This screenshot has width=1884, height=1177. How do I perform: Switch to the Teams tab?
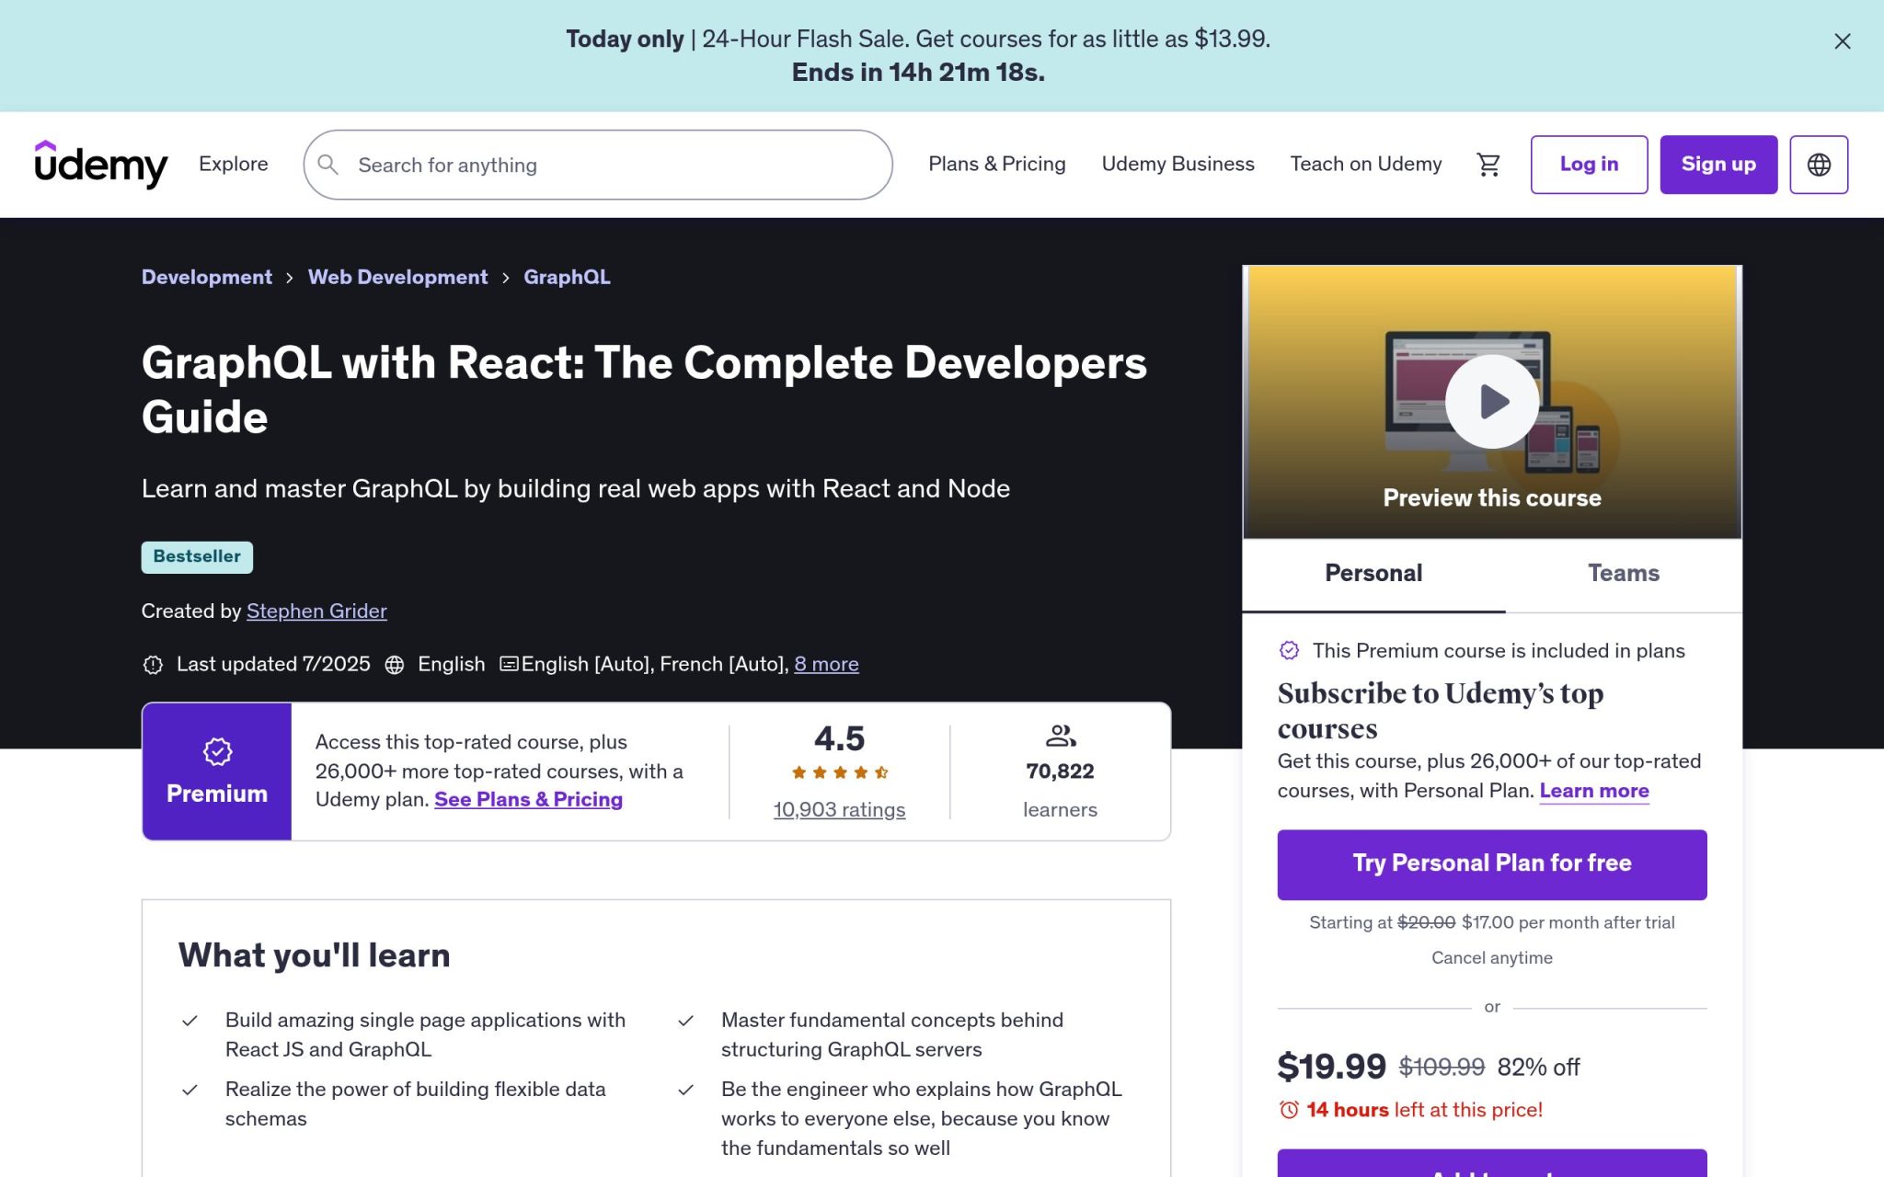pos(1624,574)
